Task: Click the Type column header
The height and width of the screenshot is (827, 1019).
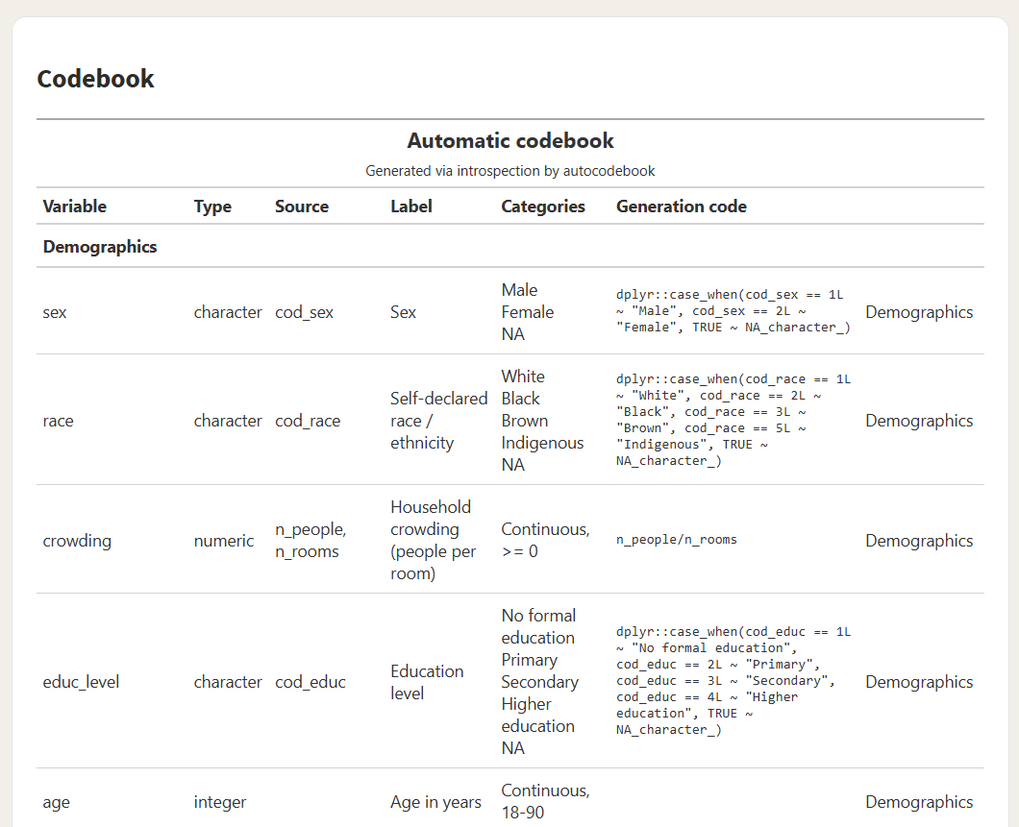Action: point(212,207)
